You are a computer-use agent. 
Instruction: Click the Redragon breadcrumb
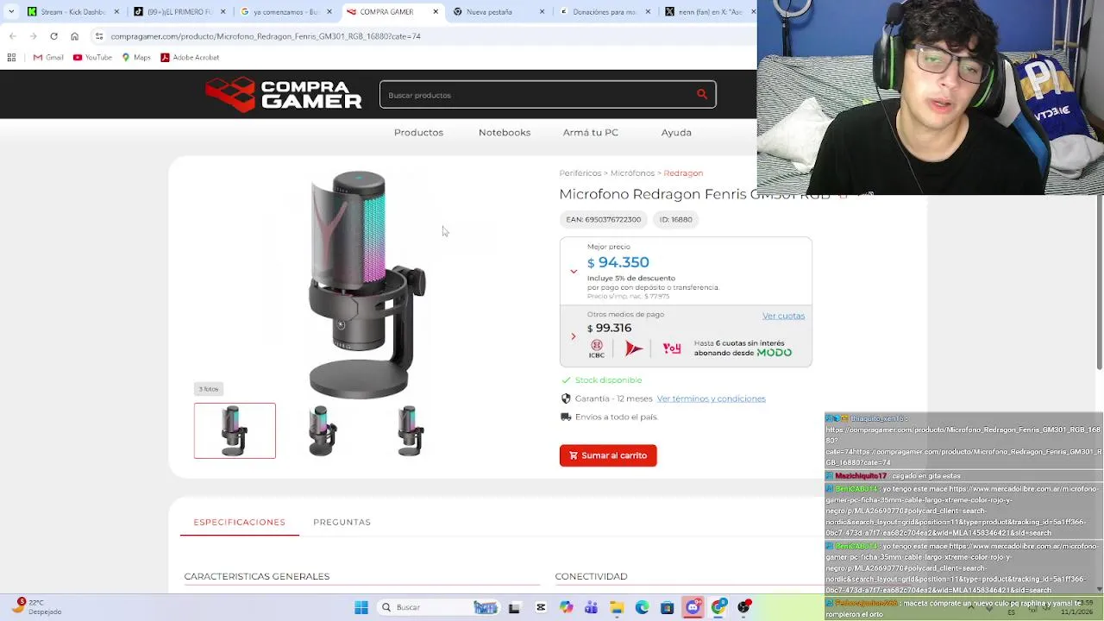point(683,173)
